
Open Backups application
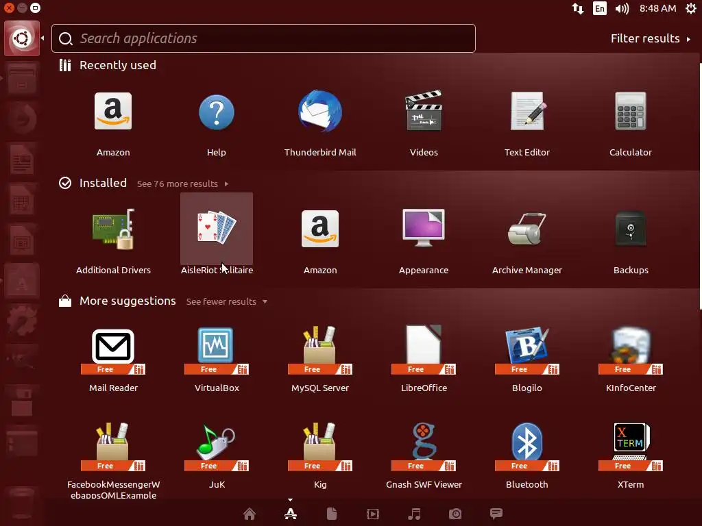click(x=631, y=229)
